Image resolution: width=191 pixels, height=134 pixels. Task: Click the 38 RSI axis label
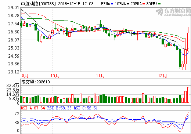17,123
